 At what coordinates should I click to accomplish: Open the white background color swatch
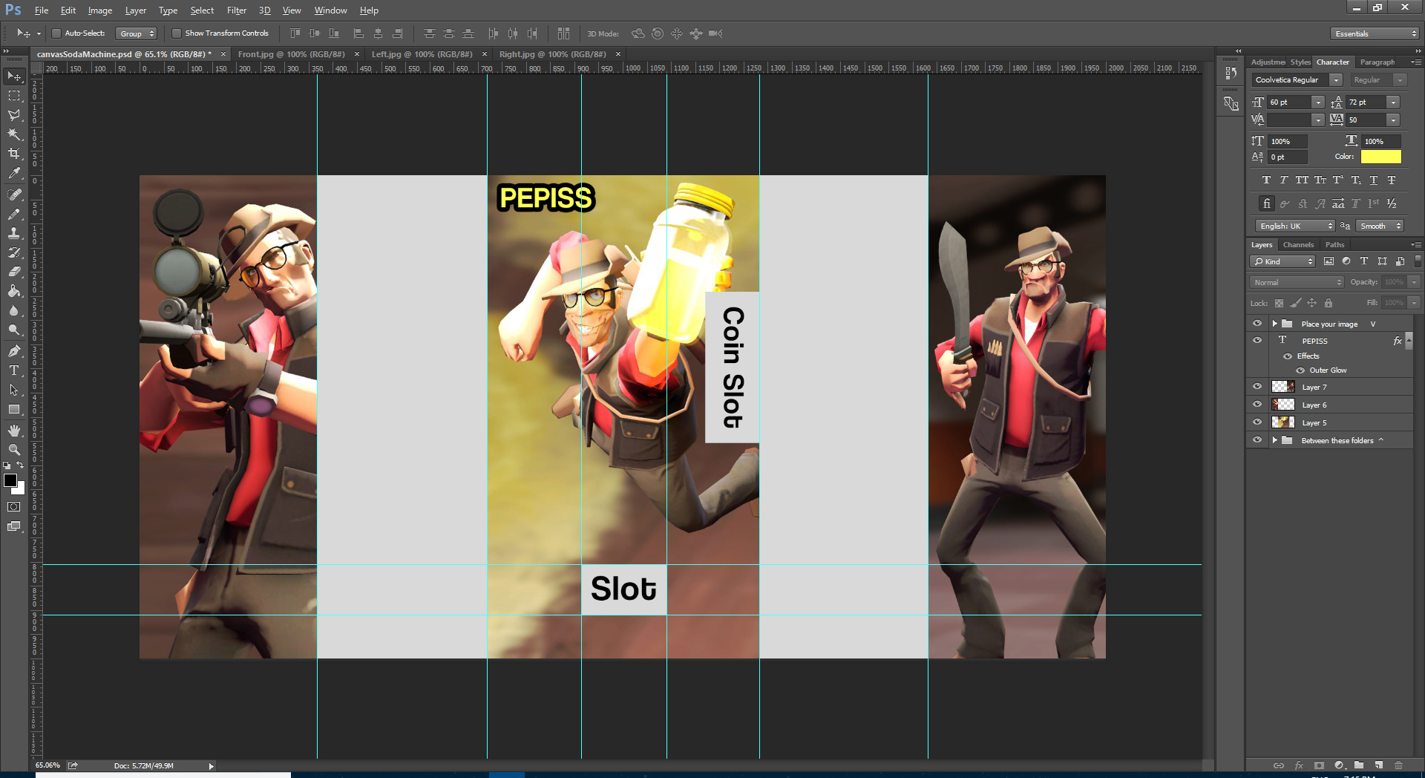pyautogui.click(x=20, y=489)
